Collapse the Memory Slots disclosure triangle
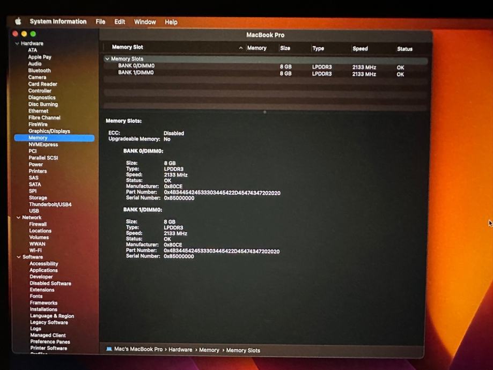 click(x=107, y=59)
